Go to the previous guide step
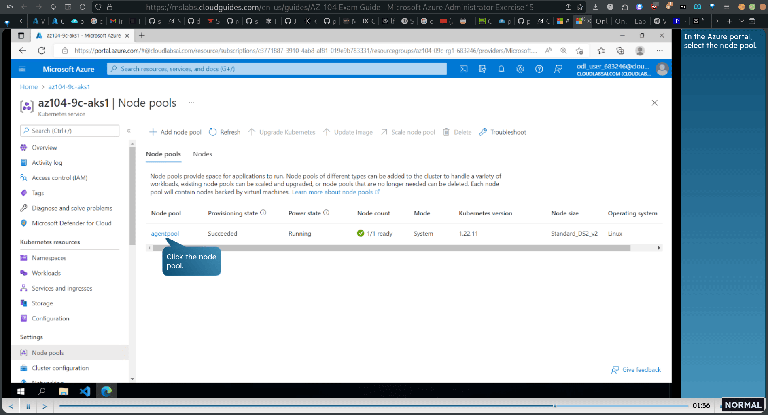The image size is (768, 415). tap(11, 406)
